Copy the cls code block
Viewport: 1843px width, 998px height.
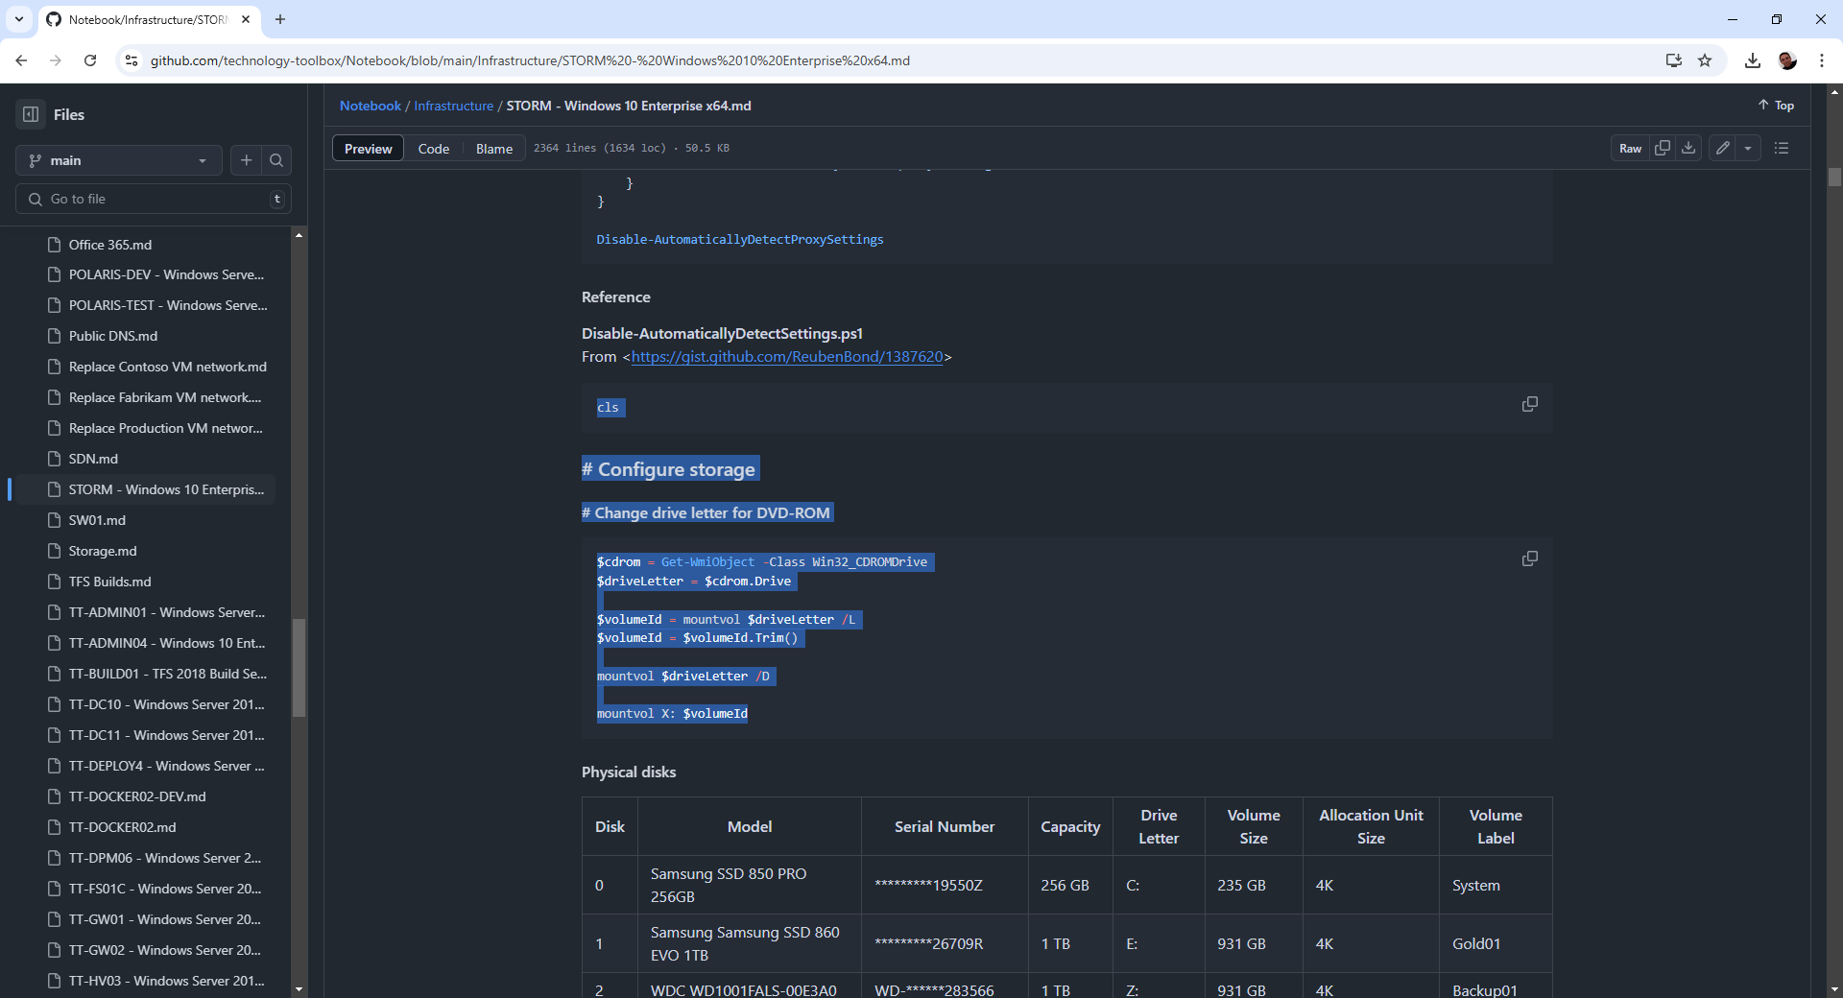1530,404
